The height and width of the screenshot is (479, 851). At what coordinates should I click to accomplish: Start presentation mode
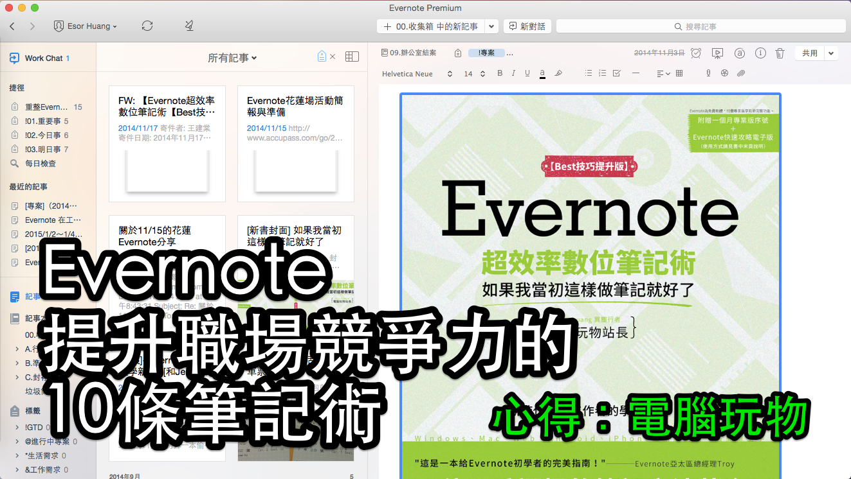[718, 53]
